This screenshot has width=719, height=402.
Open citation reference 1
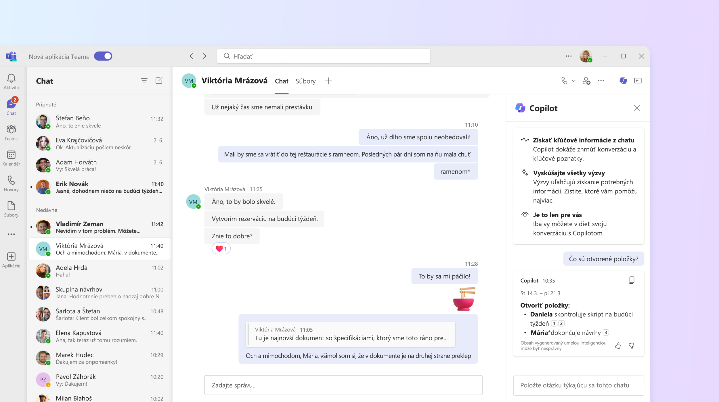pos(554,323)
